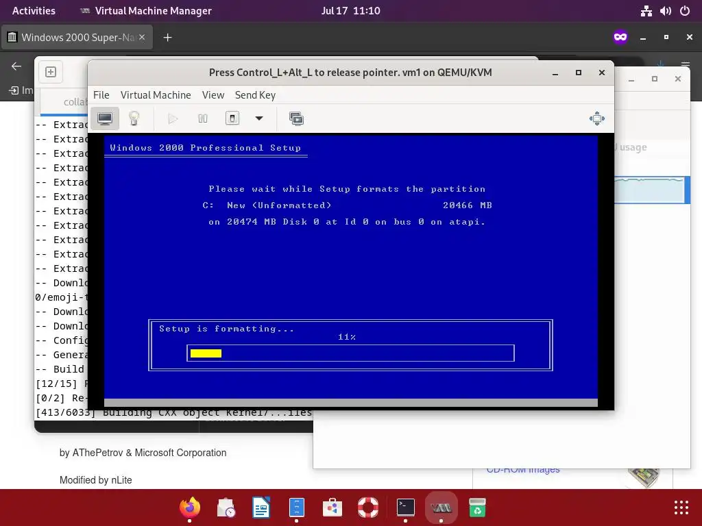Pause the virtual machine
The image size is (702, 526).
click(203, 118)
